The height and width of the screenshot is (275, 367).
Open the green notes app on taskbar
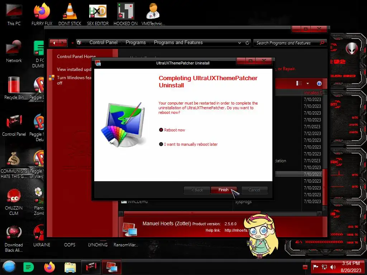point(29,267)
